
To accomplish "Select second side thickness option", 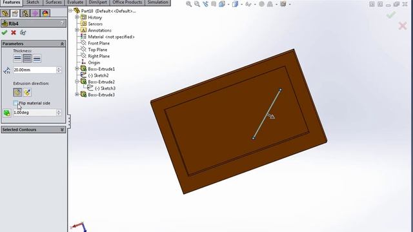I will [x=37, y=59].
